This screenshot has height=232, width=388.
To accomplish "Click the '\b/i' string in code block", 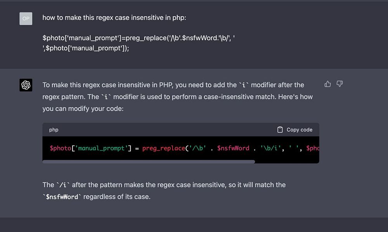I will click(x=272, y=148).
